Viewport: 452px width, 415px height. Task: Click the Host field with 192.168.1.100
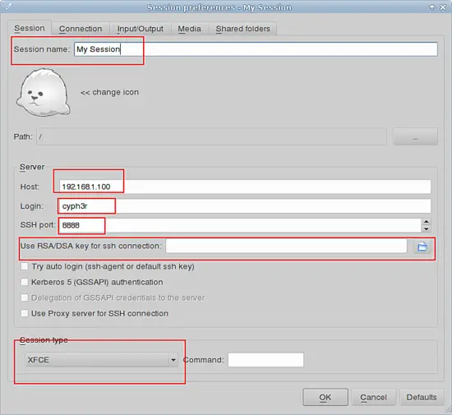tap(245, 187)
